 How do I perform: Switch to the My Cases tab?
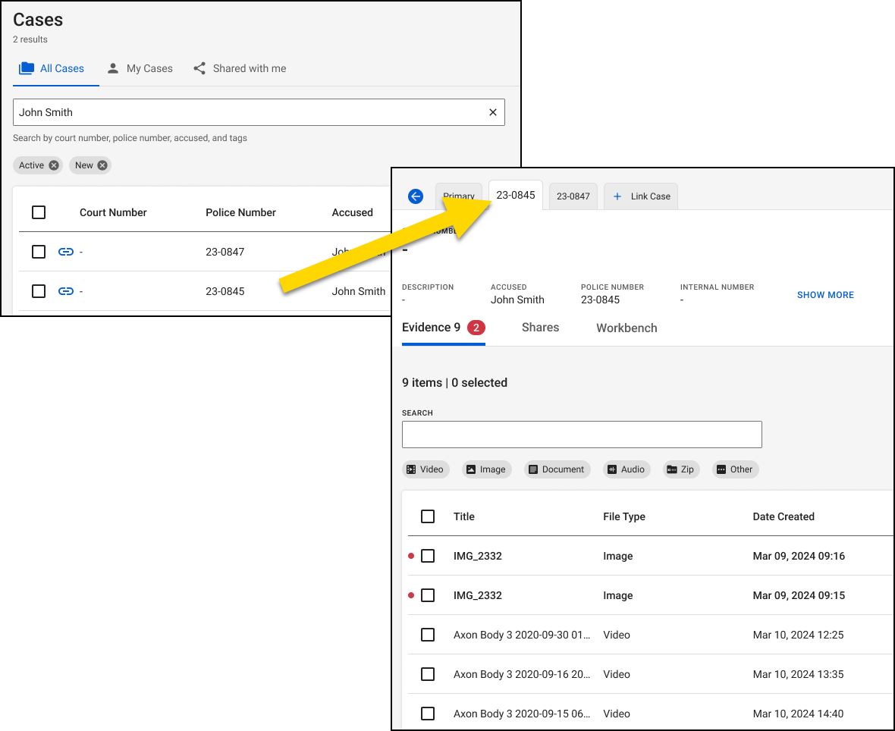pos(140,68)
